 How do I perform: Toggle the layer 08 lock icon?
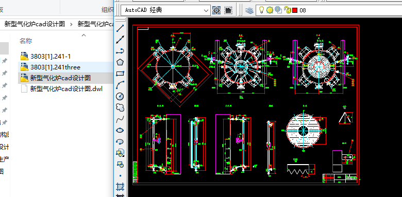point(288,10)
